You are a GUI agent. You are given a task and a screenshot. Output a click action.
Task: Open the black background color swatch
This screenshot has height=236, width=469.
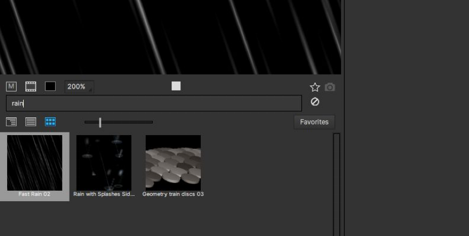pyautogui.click(x=50, y=87)
